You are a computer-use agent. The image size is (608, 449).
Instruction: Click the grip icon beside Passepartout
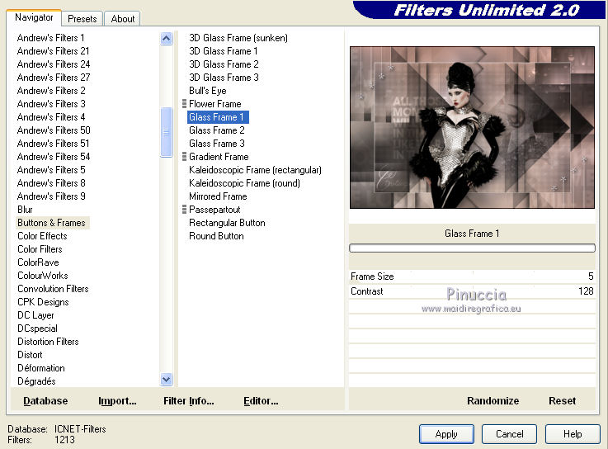(x=184, y=209)
